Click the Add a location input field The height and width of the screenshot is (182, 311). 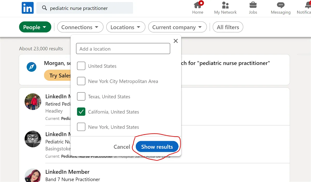123,49
